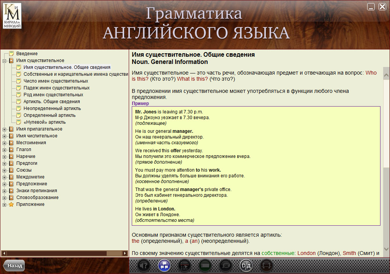Click the pointer presentation toolbar icon
This screenshot has width=390, height=274.
click(184, 266)
